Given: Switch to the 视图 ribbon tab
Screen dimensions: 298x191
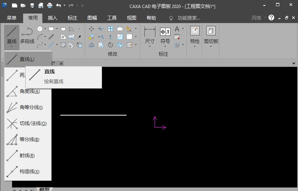Looking at the screenshot, I should 132,18.
